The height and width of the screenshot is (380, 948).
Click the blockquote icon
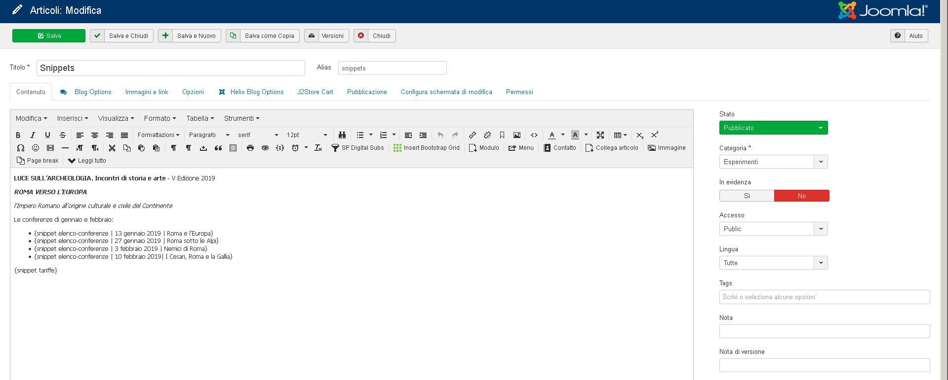click(218, 148)
